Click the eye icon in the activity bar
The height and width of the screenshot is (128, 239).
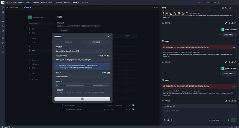[3, 21]
